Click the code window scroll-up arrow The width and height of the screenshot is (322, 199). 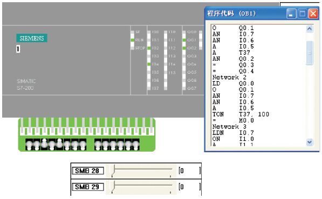click(310, 29)
